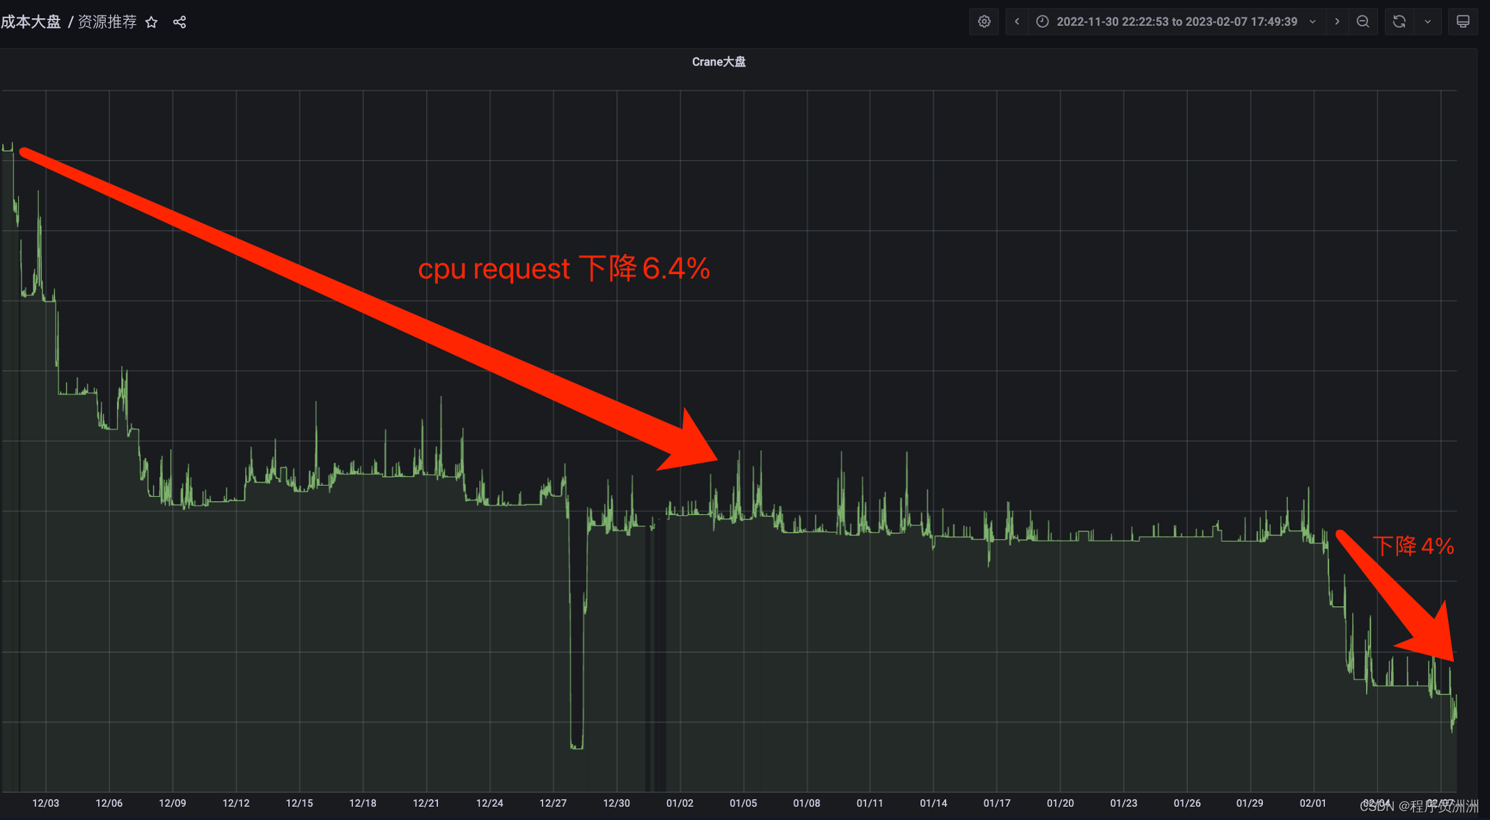Click the 01/20 x-axis date label
This screenshot has width=1490, height=820.
(1060, 803)
